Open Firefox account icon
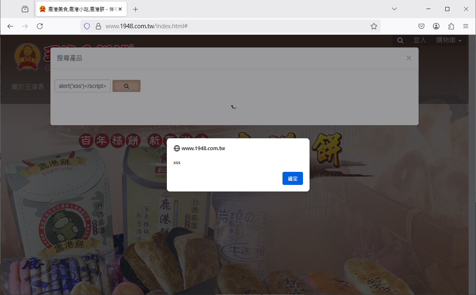 pyautogui.click(x=436, y=26)
